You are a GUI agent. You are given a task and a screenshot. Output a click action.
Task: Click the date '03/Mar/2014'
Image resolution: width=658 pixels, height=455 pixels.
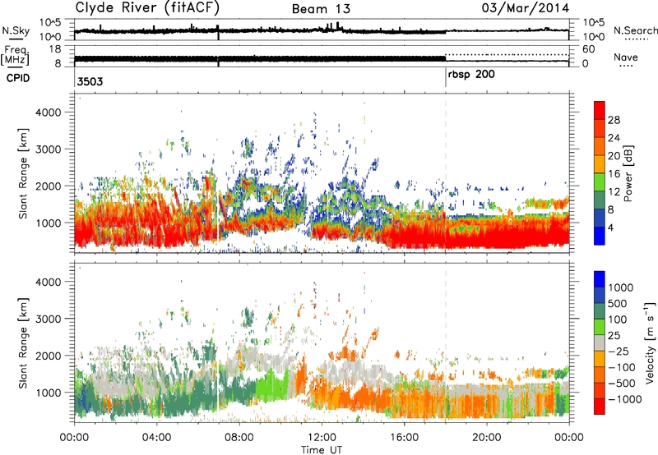click(526, 8)
